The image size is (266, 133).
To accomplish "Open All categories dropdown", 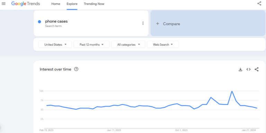I will point(128,45).
